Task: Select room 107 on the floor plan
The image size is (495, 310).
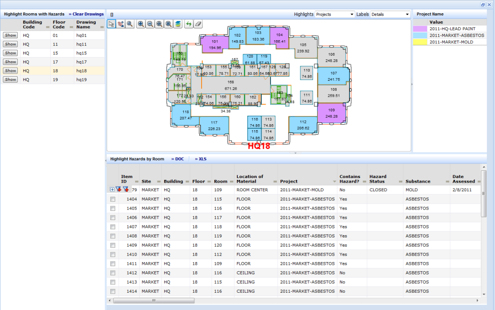Action: tap(333, 76)
